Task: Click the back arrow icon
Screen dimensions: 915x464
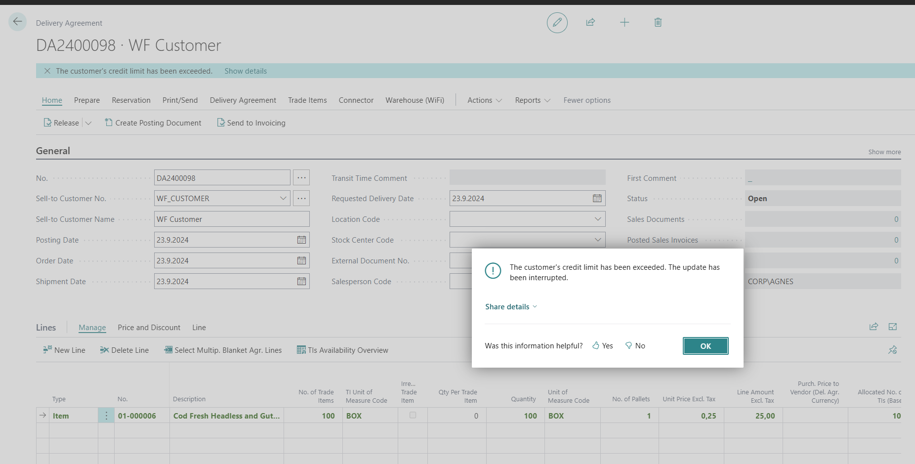Action: tap(18, 22)
